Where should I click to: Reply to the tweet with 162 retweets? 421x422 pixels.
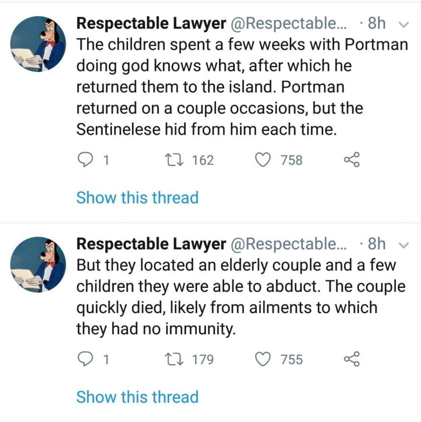pos(87,160)
